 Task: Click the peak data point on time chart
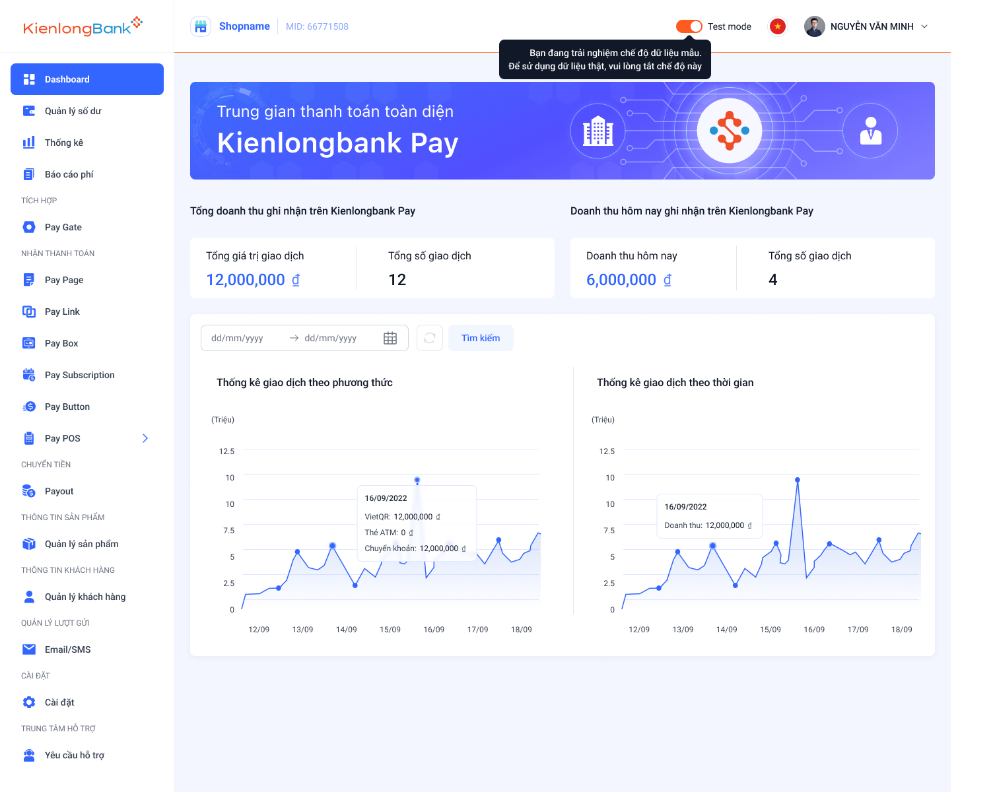tap(798, 480)
